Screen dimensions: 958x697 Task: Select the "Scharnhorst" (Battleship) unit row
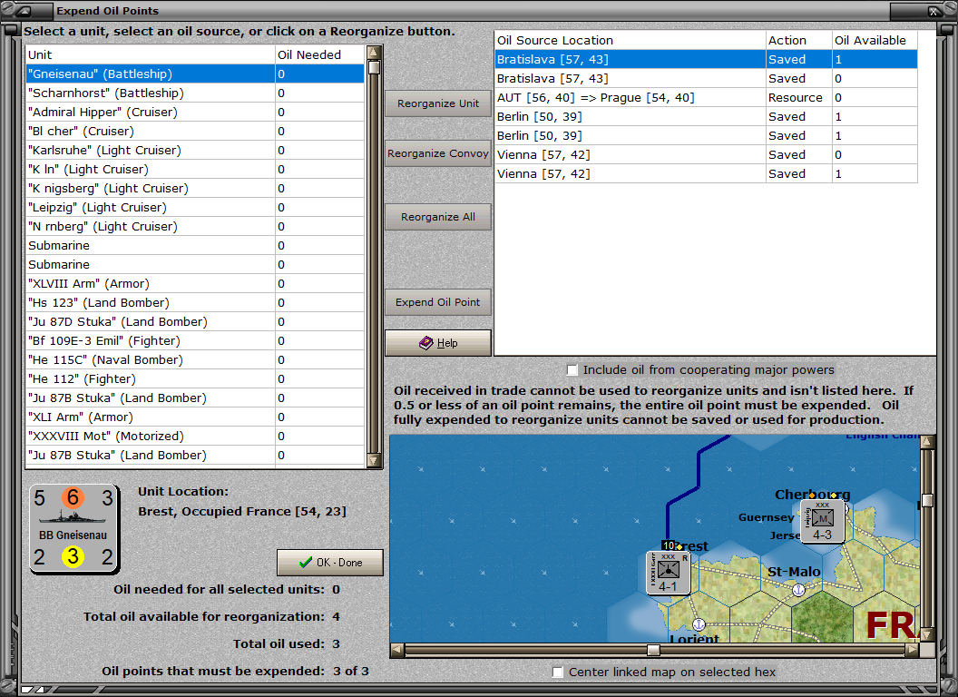195,93
